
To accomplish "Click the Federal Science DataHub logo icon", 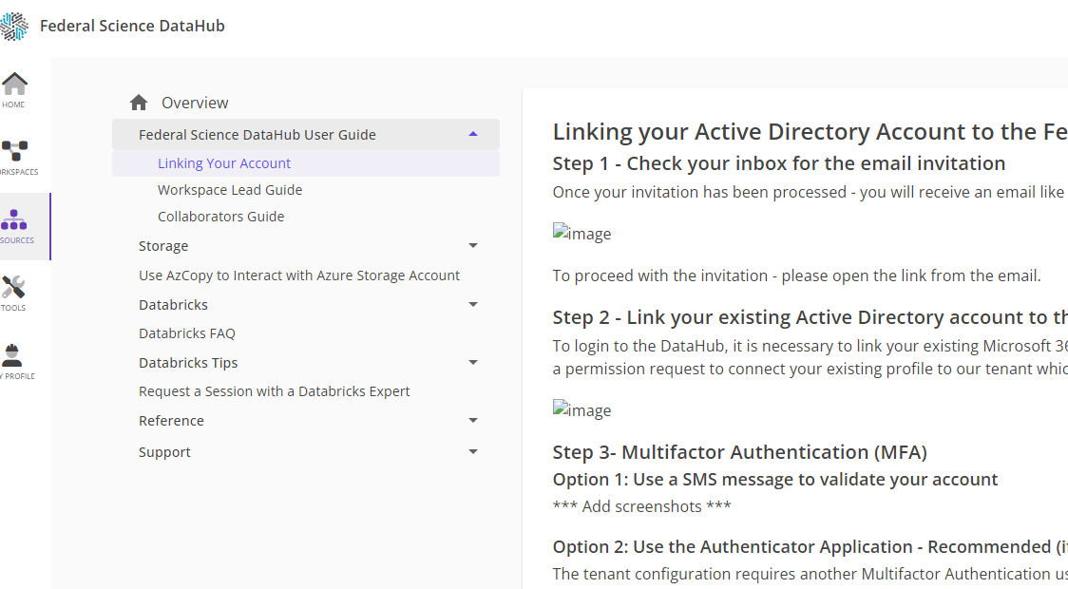I will click(13, 26).
